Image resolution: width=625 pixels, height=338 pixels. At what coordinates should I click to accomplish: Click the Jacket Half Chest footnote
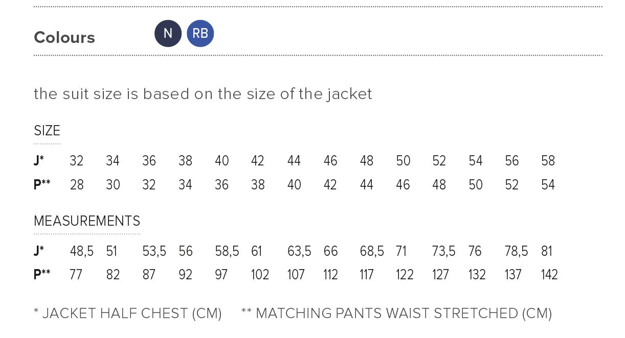pyautogui.click(x=128, y=313)
